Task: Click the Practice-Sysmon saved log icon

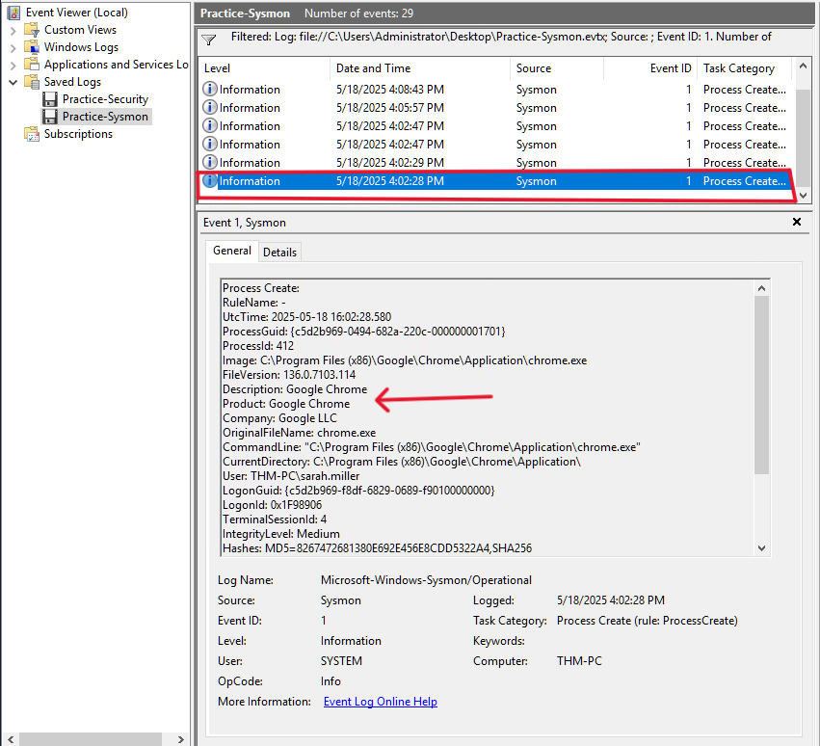Action: pyautogui.click(x=50, y=117)
